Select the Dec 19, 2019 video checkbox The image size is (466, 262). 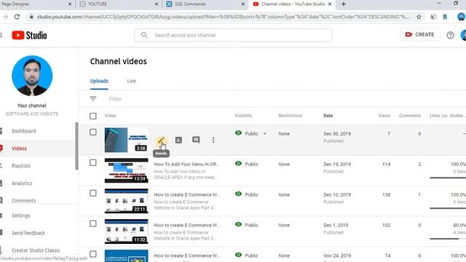93,163
